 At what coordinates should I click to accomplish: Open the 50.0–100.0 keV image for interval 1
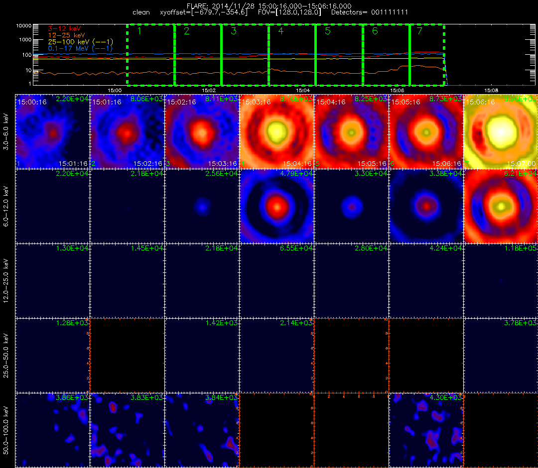(52, 430)
